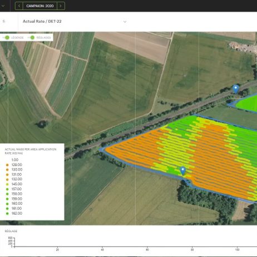The image size is (257, 257).
Task: Click legend value 160.00
Action: pos(17,204)
